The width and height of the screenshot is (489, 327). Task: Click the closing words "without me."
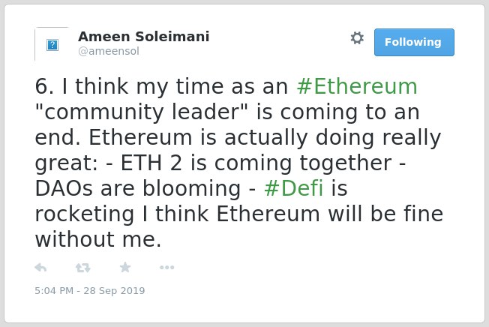pyautogui.click(x=98, y=239)
